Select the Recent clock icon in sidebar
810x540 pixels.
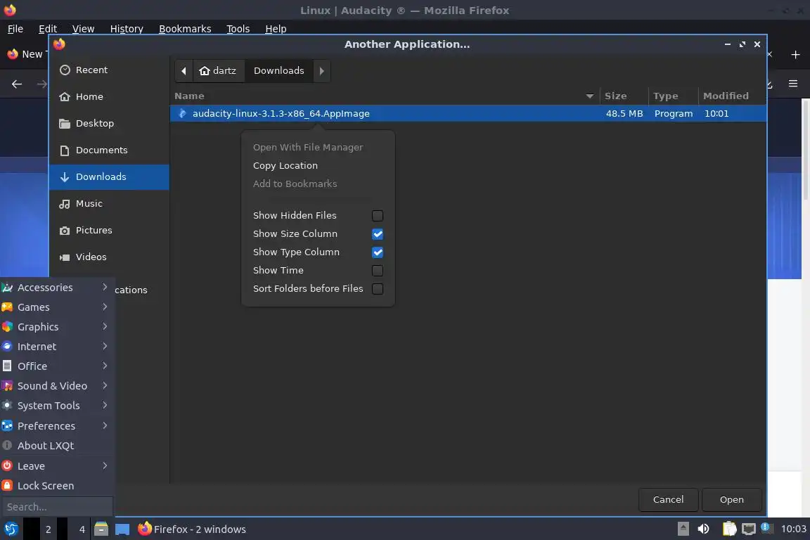[65, 70]
